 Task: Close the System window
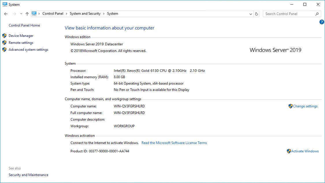pos(318,4)
